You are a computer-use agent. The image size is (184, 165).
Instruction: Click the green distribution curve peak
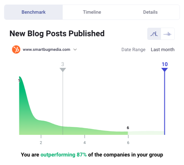pos(20,77)
